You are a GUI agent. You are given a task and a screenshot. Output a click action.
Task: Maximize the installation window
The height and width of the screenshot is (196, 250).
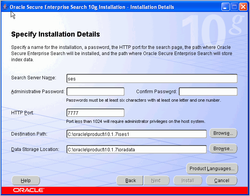(234, 7)
